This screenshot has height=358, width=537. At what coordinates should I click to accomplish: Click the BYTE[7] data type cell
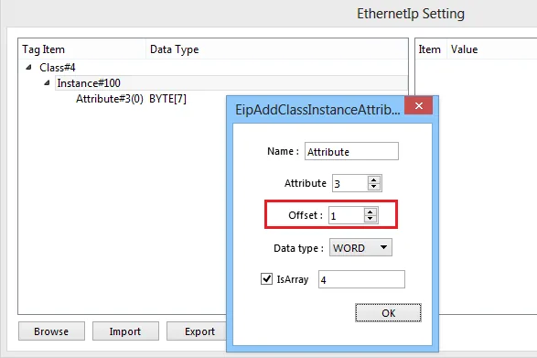167,99
